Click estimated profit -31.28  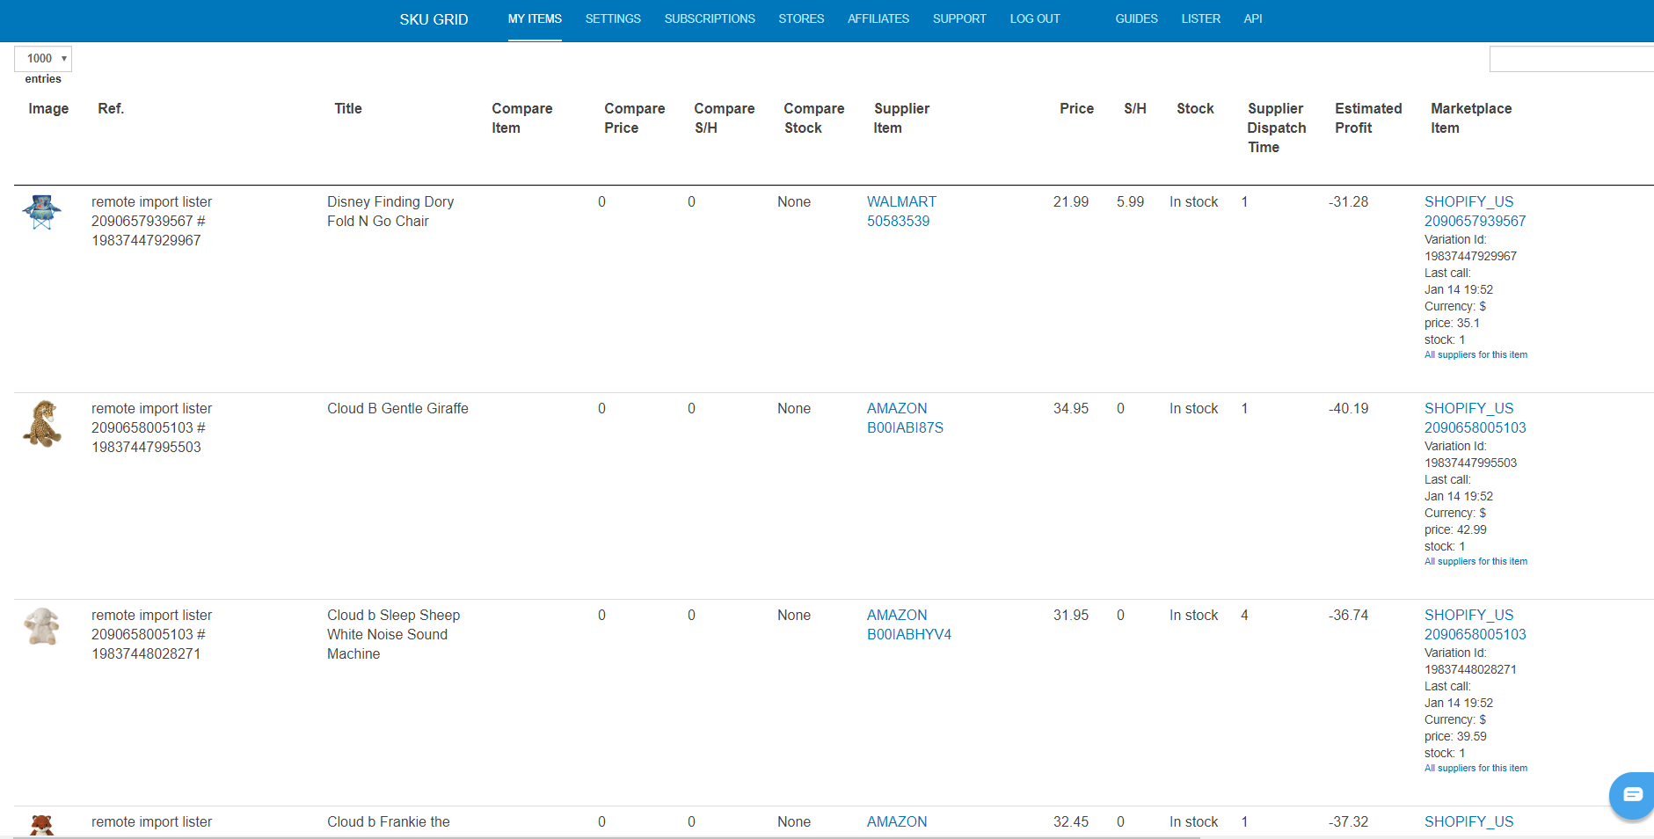[1348, 201]
